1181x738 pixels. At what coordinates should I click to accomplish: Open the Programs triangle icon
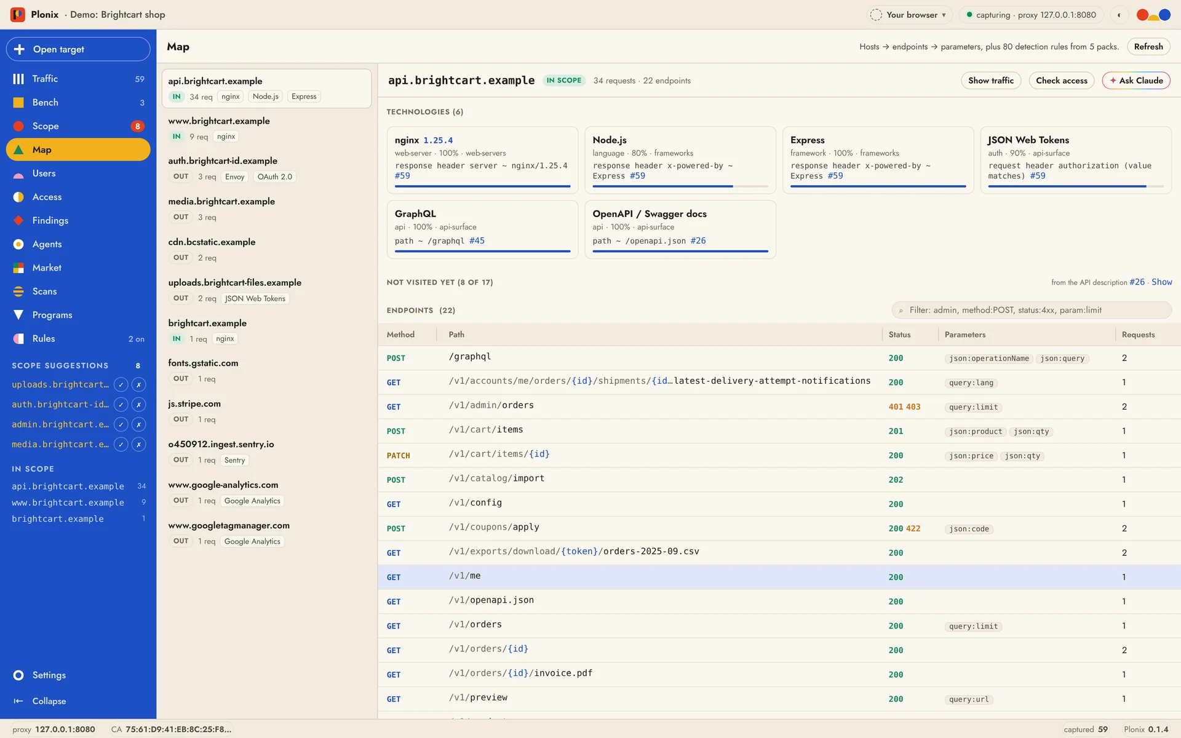pyautogui.click(x=18, y=315)
